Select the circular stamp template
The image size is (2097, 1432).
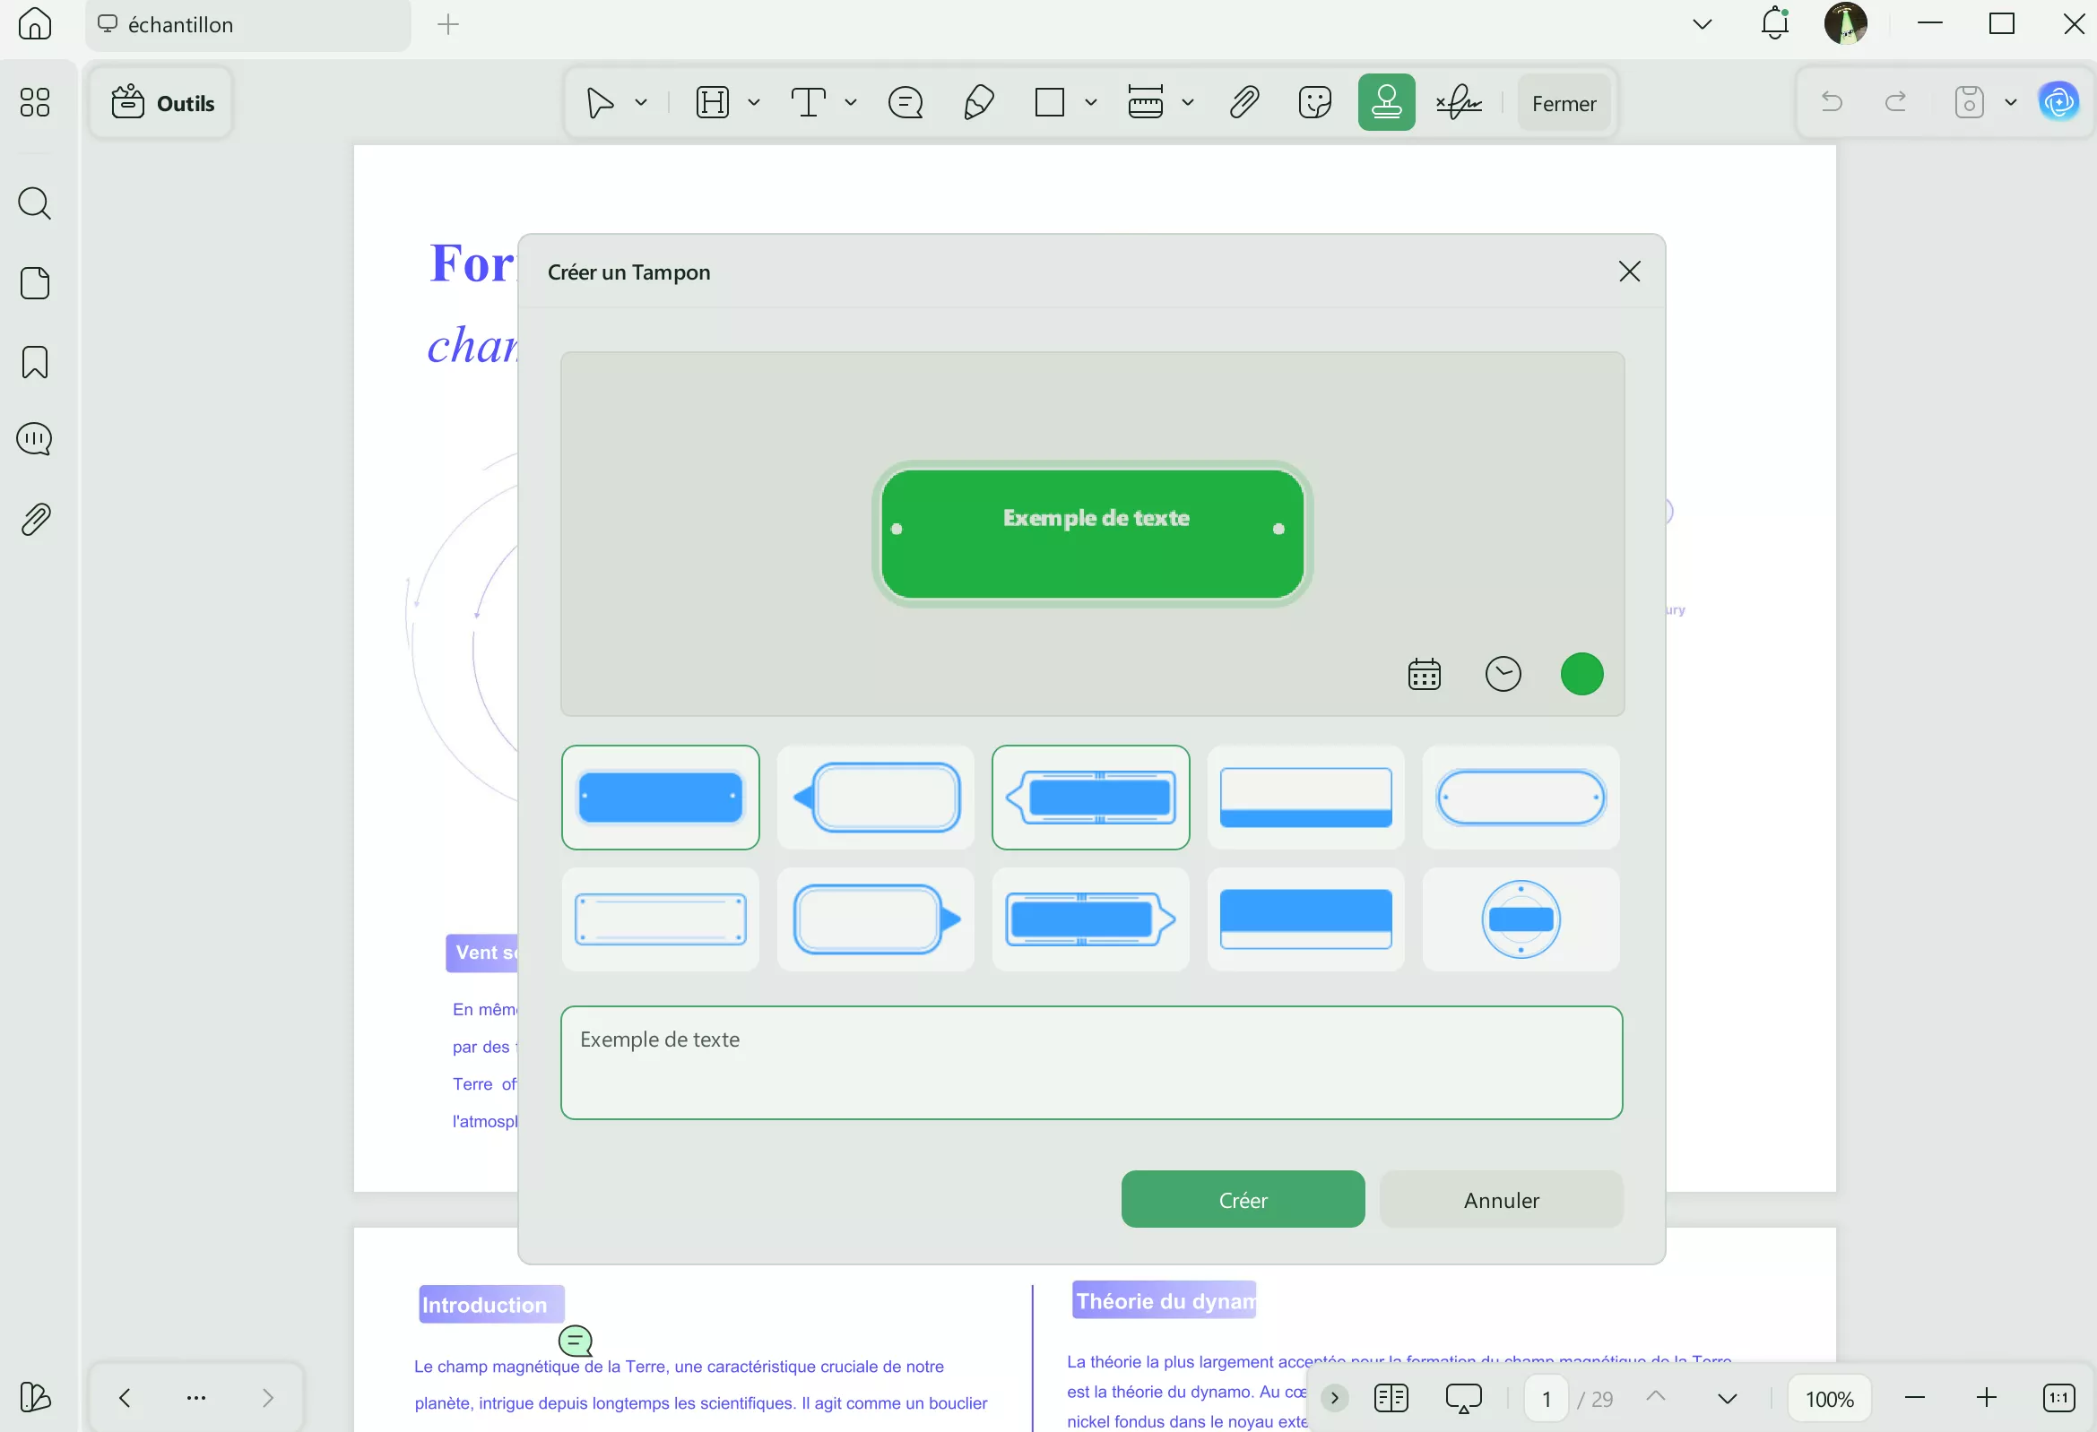click(1520, 919)
